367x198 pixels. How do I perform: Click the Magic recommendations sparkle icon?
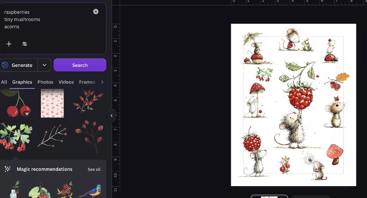click(8, 169)
